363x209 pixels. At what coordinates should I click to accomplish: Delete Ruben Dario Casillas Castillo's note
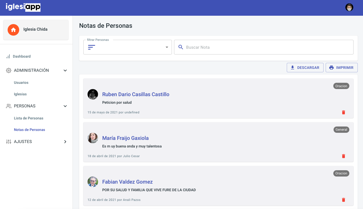click(343, 112)
